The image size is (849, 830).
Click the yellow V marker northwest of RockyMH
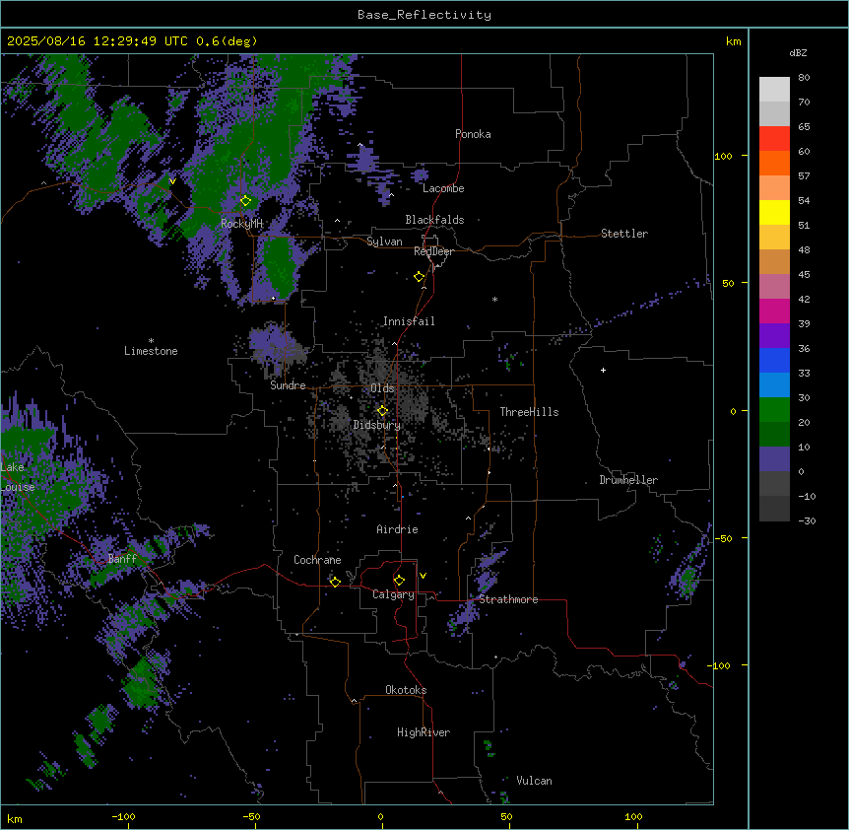pyautogui.click(x=172, y=181)
